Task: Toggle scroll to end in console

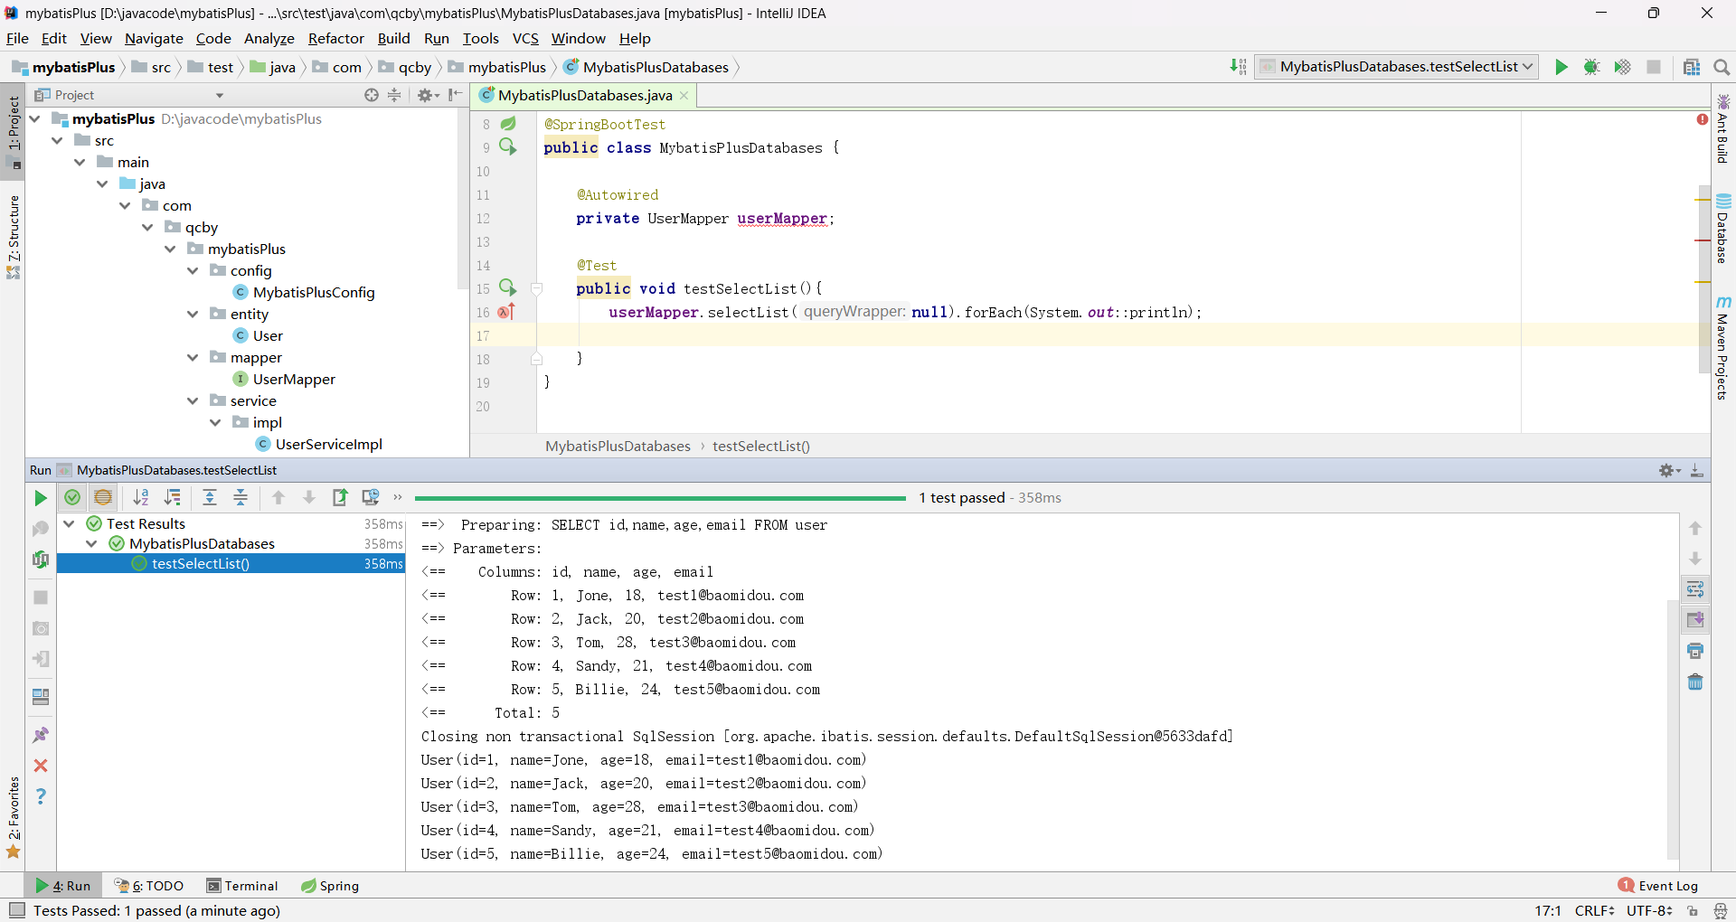Action: [1695, 620]
